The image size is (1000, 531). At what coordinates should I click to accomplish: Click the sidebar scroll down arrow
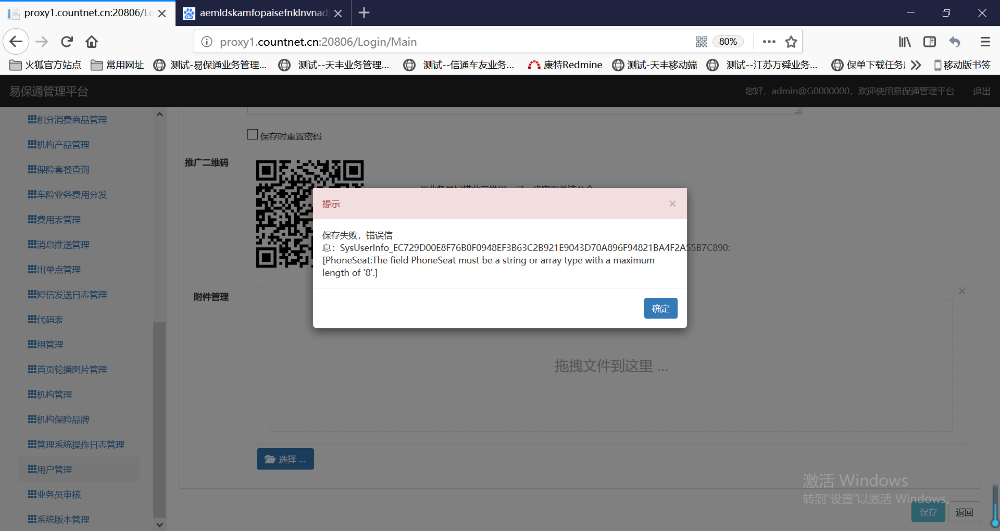tap(159, 525)
